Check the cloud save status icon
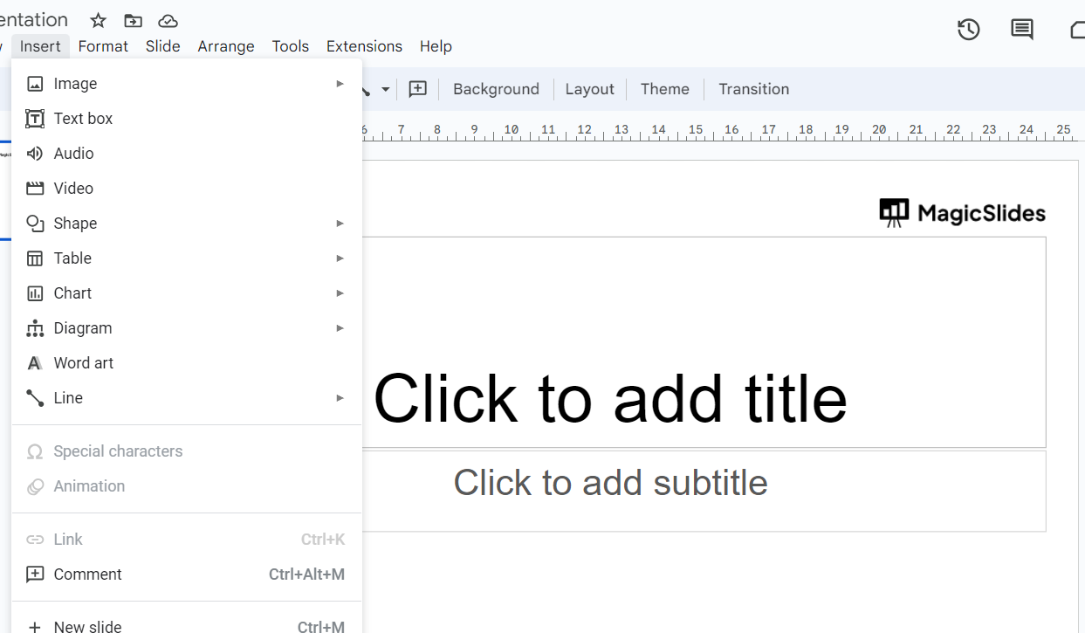Image resolution: width=1085 pixels, height=633 pixels. coord(168,20)
